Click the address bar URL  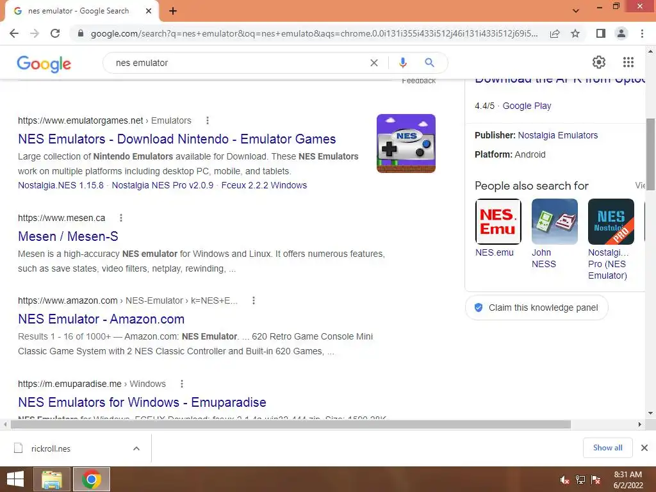click(x=314, y=33)
